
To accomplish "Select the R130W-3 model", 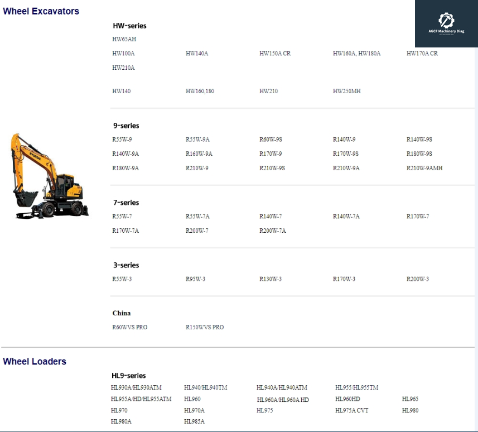I will 272,279.
